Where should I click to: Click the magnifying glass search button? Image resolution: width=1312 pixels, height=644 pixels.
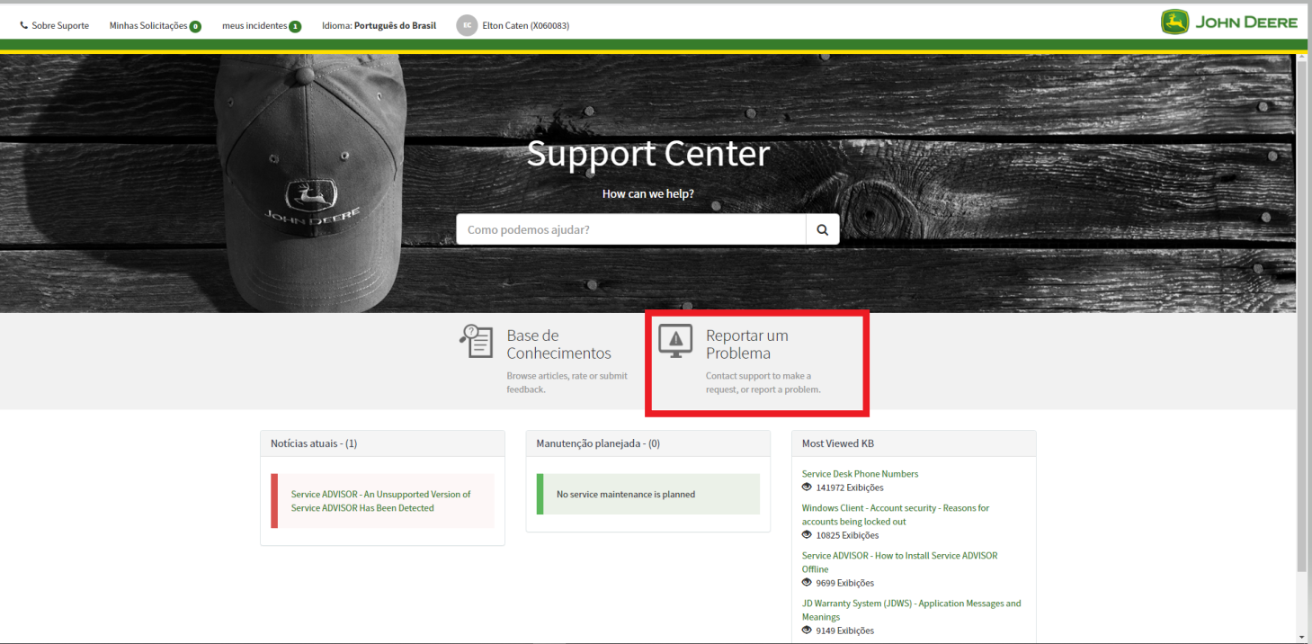(x=822, y=229)
